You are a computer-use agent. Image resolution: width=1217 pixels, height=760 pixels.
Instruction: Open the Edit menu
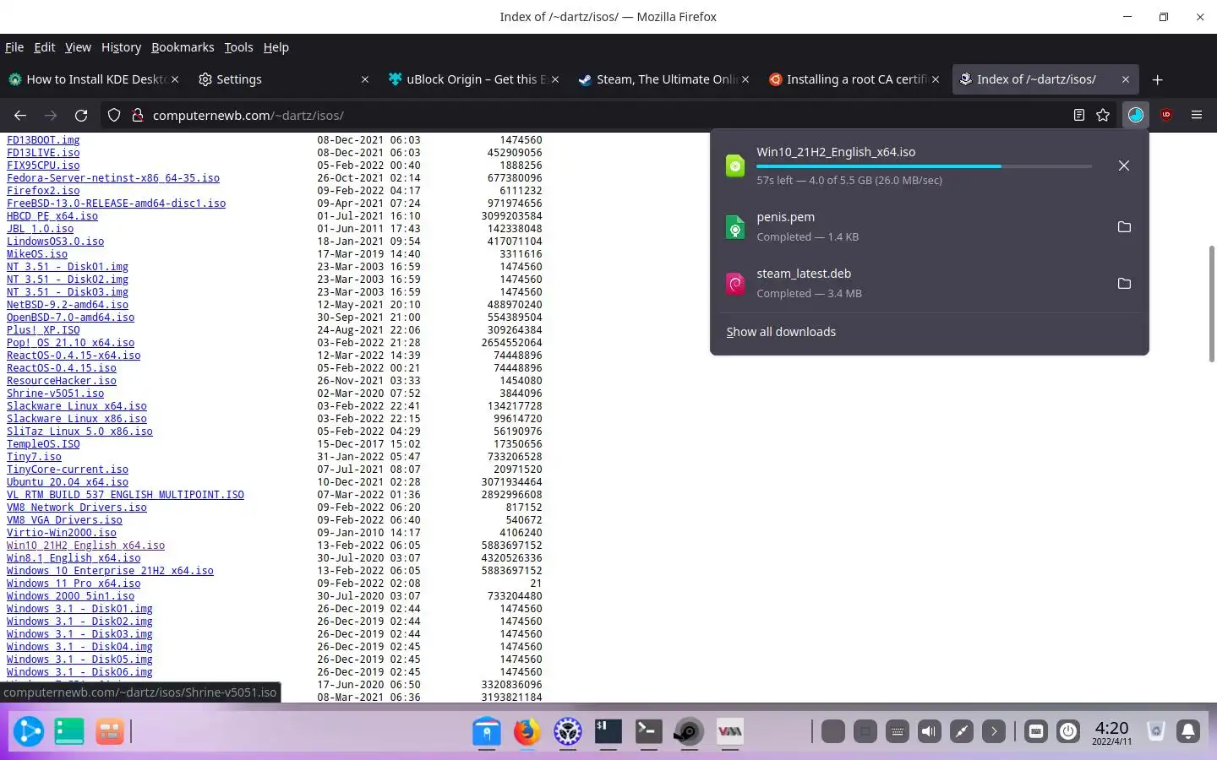pyautogui.click(x=45, y=47)
